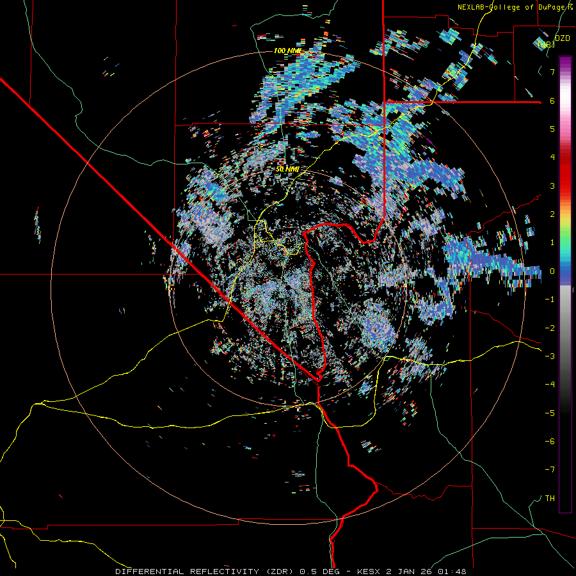The image size is (576, 576).
Task: Click the ZDR color scale bar
Action: tap(565, 284)
